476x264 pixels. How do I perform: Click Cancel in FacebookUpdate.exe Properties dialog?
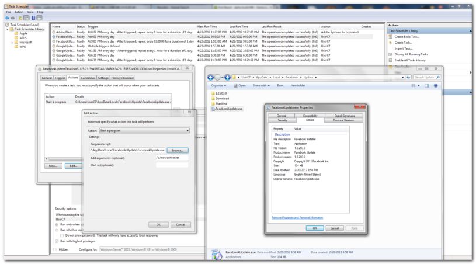(335, 228)
